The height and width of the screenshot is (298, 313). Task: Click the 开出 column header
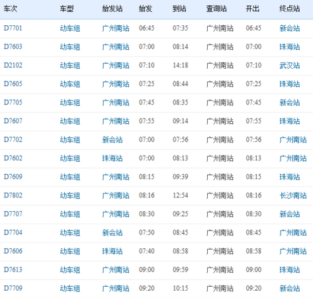click(253, 9)
